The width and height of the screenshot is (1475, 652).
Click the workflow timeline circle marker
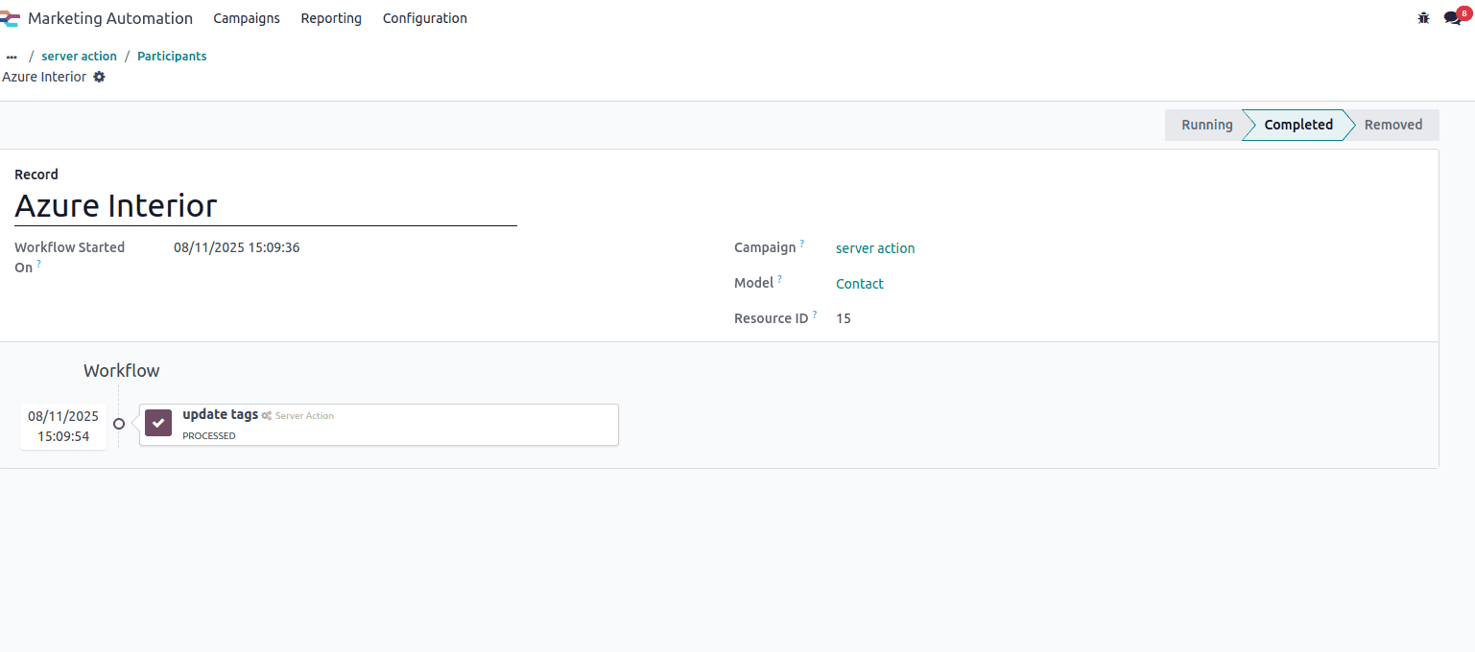pyautogui.click(x=119, y=424)
